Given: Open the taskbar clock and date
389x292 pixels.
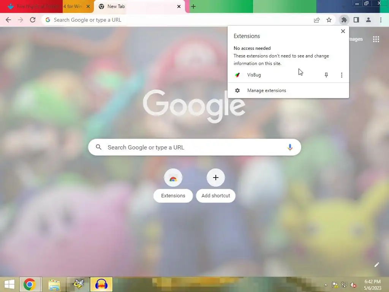Looking at the screenshot, I should coord(372,285).
